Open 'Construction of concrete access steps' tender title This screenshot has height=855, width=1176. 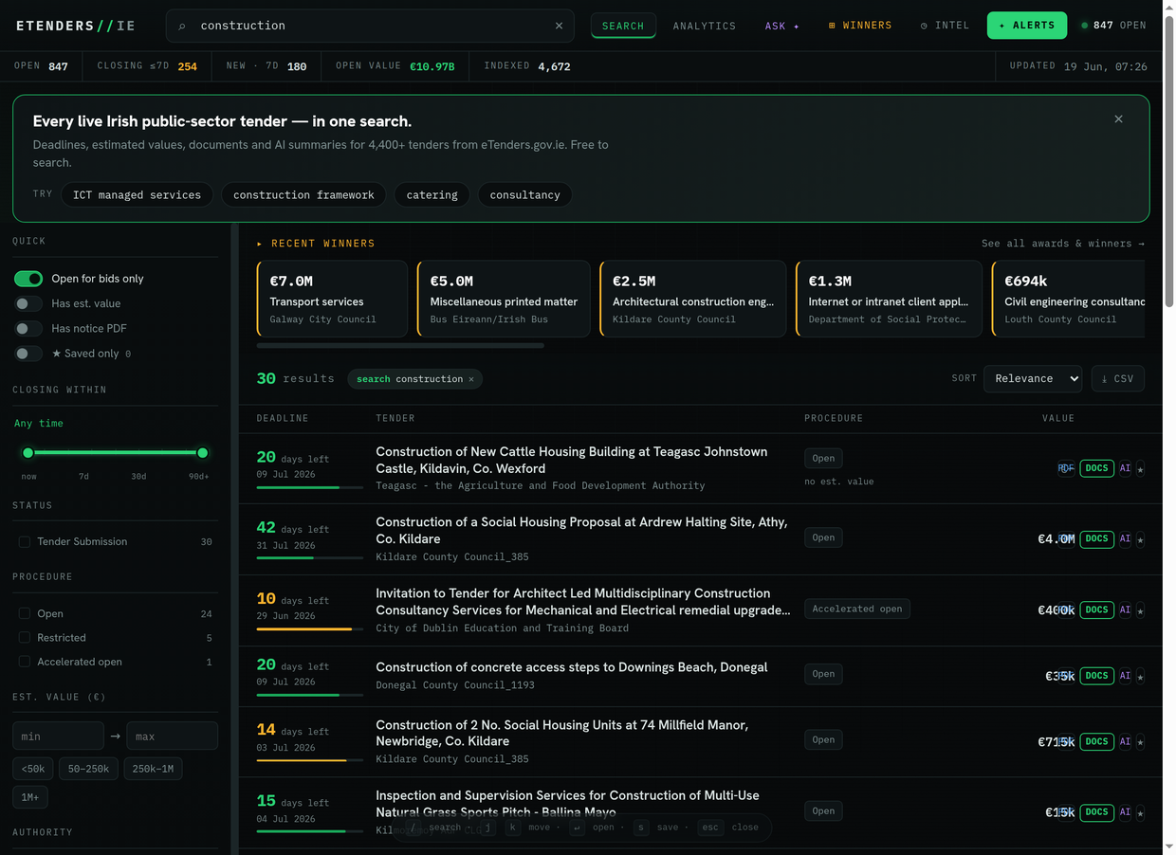tap(572, 667)
